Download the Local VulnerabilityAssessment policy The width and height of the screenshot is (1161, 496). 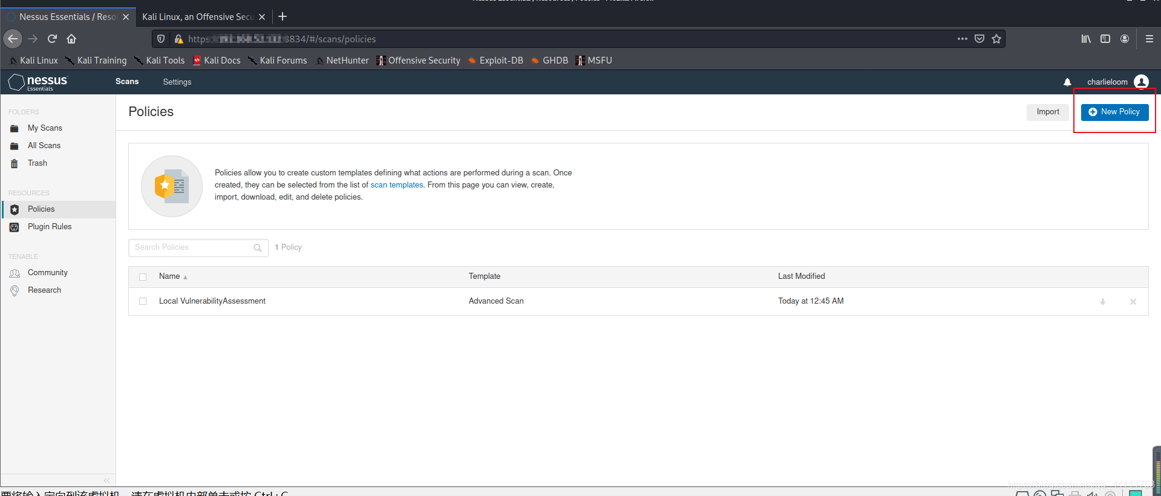click(1103, 302)
